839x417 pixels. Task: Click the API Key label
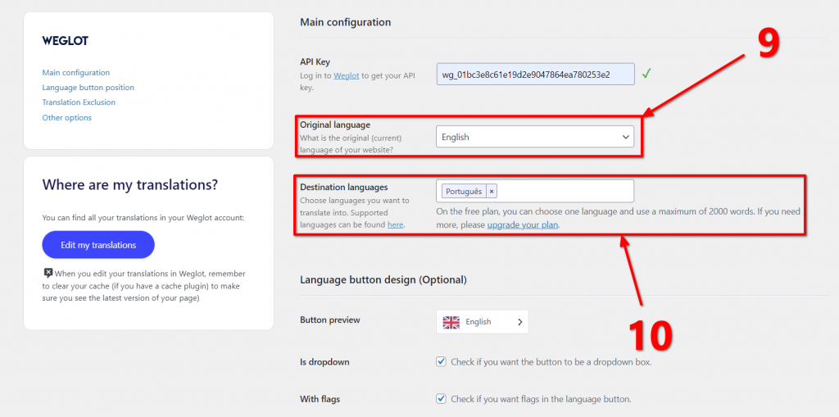315,62
